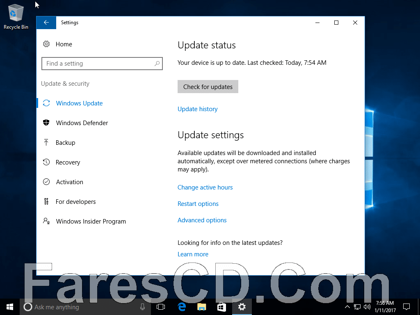Maximize the Settings window
This screenshot has height=315, width=420.
pos(336,23)
